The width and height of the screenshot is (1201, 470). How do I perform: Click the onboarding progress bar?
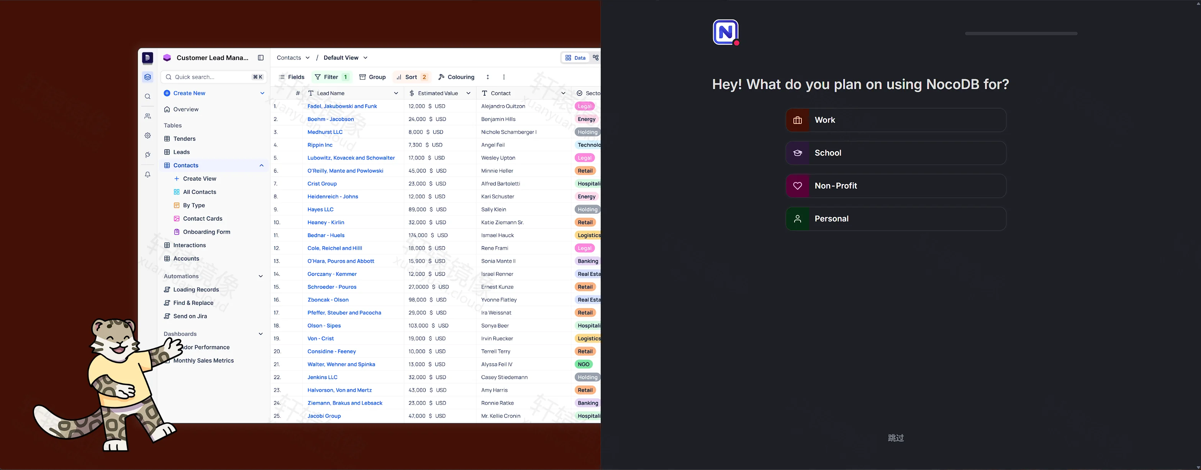(x=1021, y=34)
